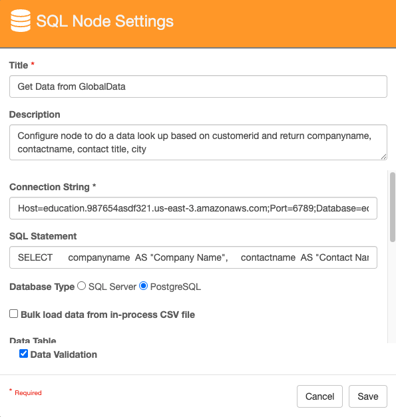Click the settings panel vertical scrollbar thumb

pyautogui.click(x=392, y=207)
